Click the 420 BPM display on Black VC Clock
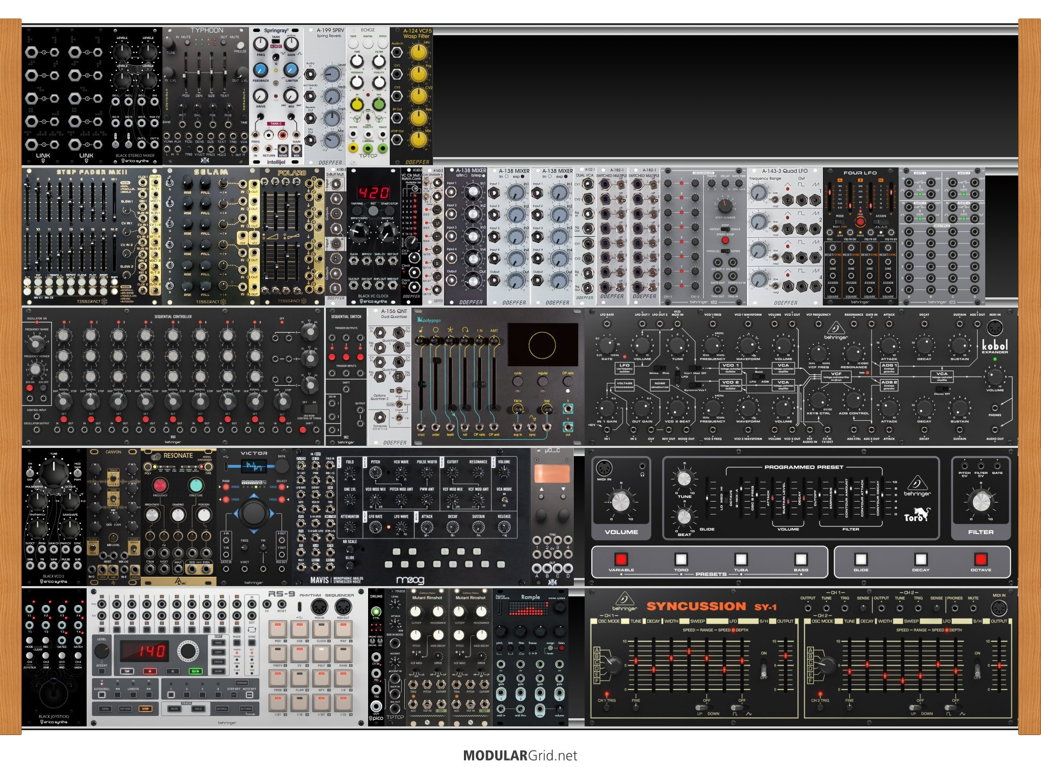This screenshot has height=767, width=1041. pos(374,193)
